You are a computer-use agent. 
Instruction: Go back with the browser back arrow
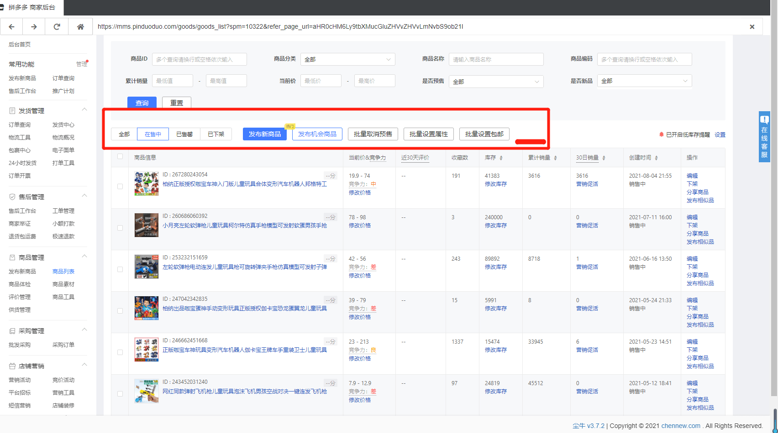tap(11, 27)
